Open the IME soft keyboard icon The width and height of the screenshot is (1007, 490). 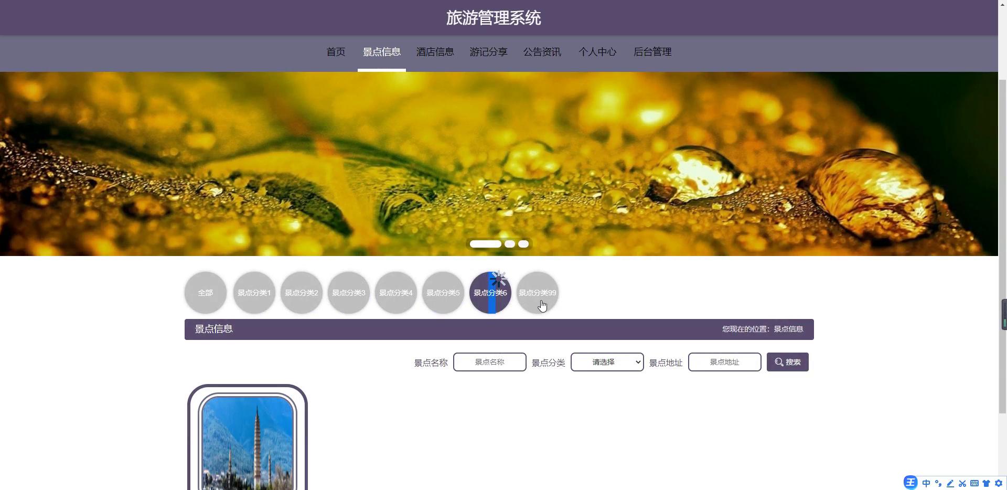coord(974,483)
